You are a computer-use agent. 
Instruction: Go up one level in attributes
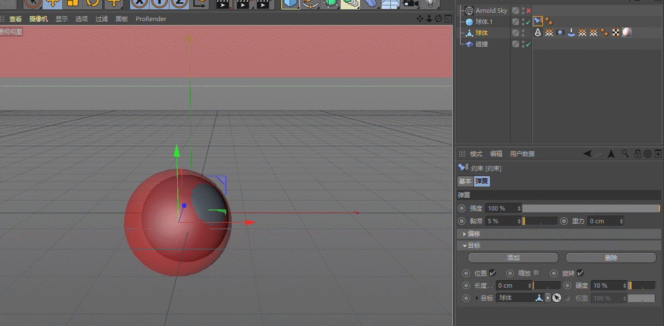point(611,154)
